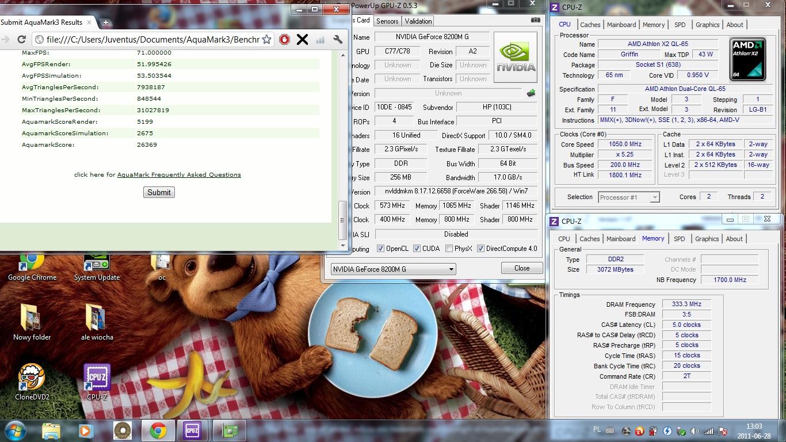Viewport: 786px width, 442px height.
Task: Switch to Chrome in the taskbar
Action: (x=158, y=430)
